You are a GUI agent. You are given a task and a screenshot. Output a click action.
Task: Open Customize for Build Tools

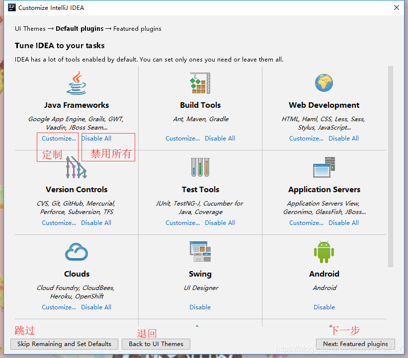coord(183,139)
